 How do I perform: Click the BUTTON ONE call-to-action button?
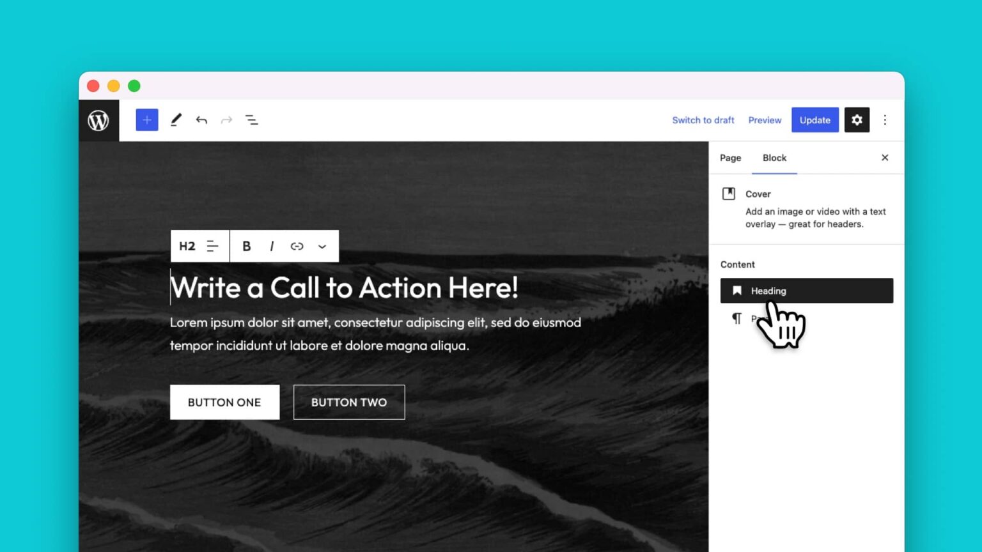click(x=224, y=402)
